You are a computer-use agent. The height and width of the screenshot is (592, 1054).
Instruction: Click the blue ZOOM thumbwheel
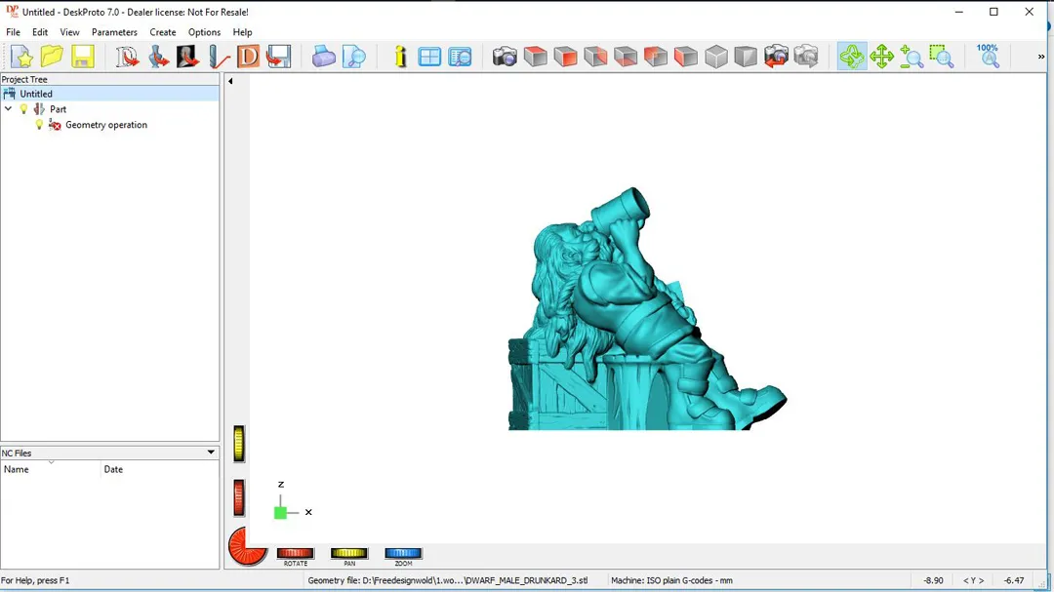(403, 554)
